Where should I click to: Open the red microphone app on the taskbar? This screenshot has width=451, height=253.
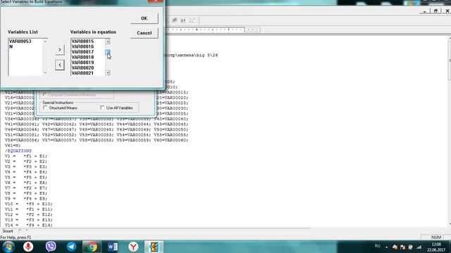click(x=28, y=247)
